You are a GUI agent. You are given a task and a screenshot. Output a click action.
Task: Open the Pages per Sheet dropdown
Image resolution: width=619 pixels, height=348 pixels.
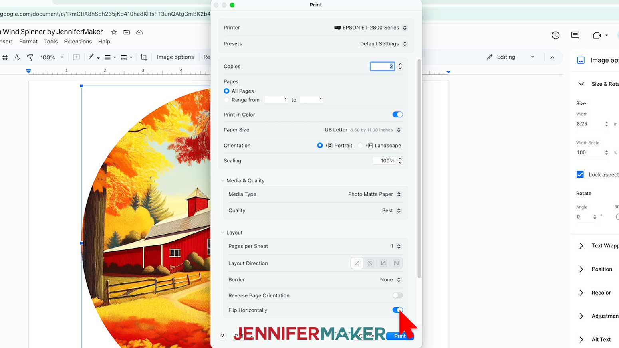click(395, 246)
